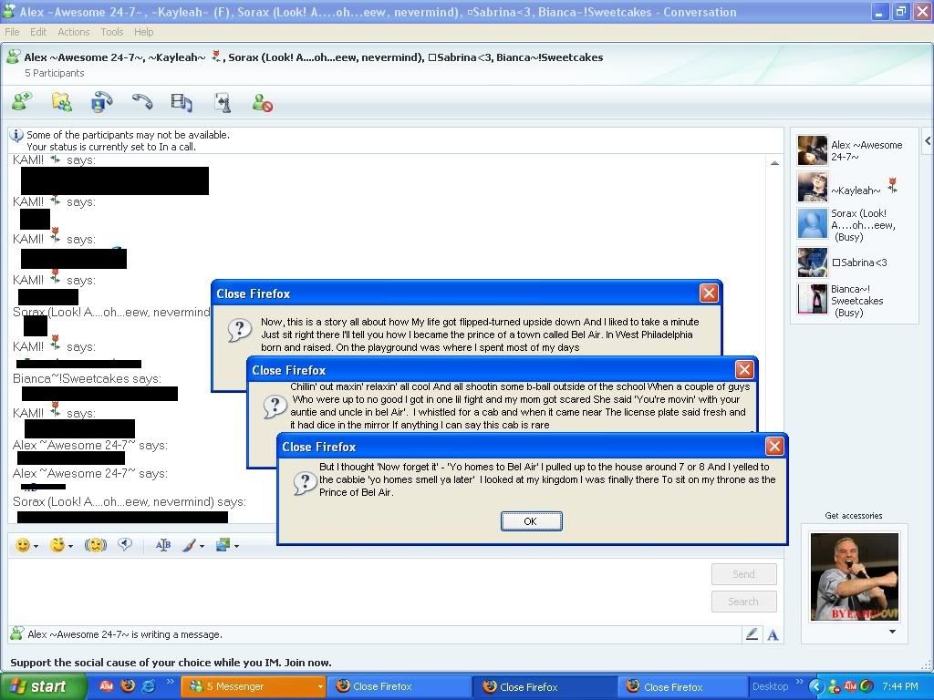This screenshot has width=934, height=700.
Task: Collapse the participants side panel arrow
Action: [928, 141]
